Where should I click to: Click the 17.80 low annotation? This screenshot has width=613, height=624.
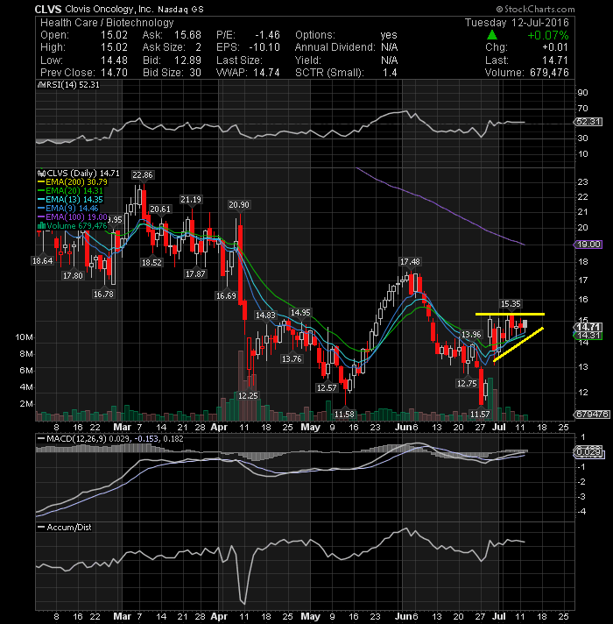pos(73,275)
